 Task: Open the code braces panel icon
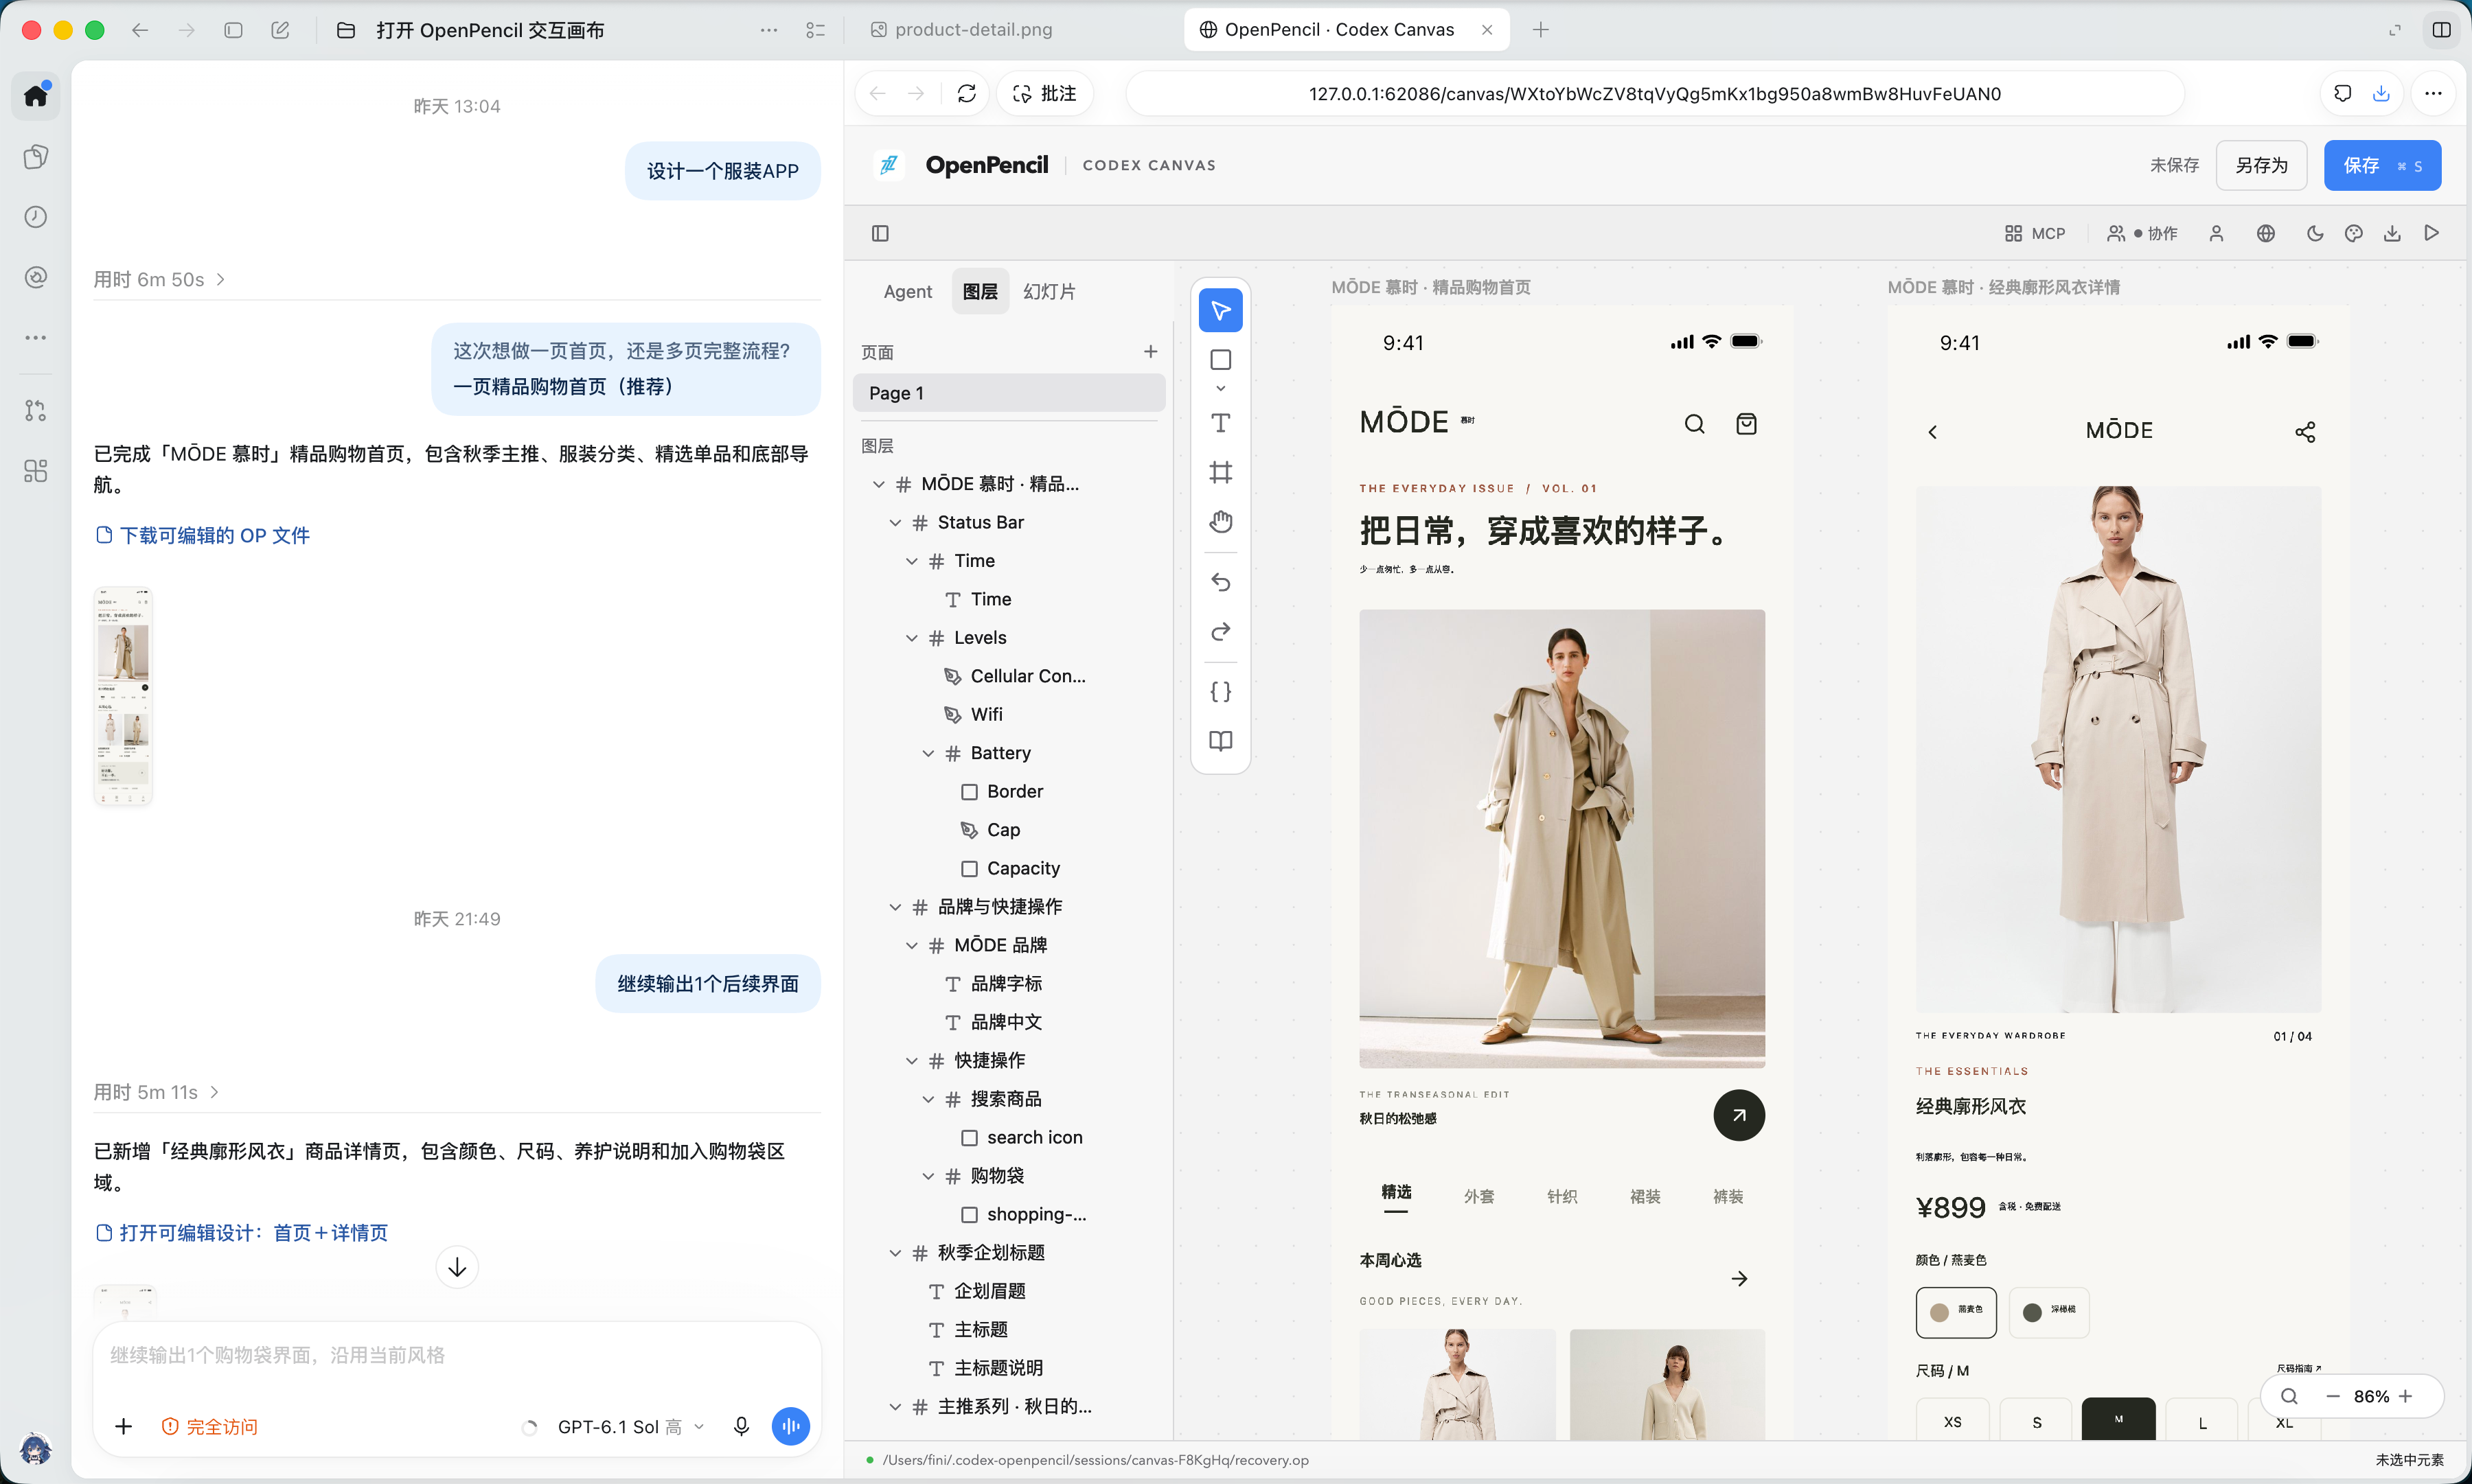click(x=1220, y=691)
